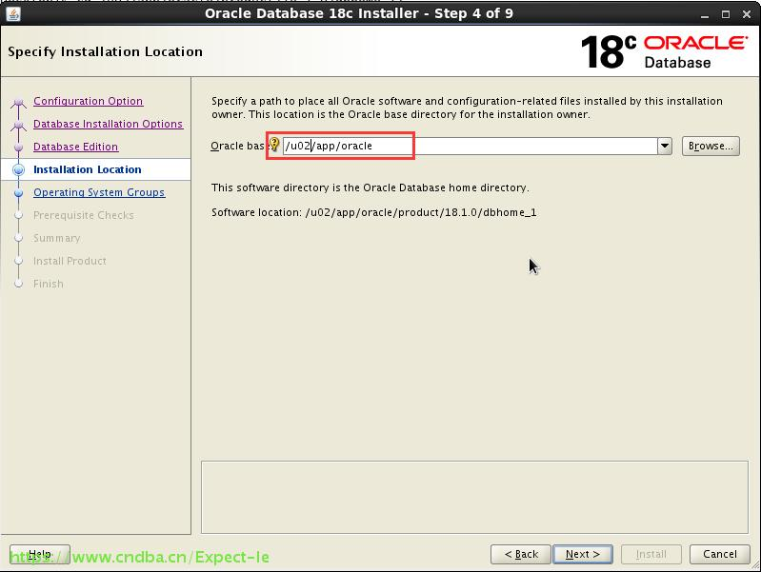The width and height of the screenshot is (761, 572).
Task: Click the Operating System Groups step marker
Action: pyautogui.click(x=18, y=192)
